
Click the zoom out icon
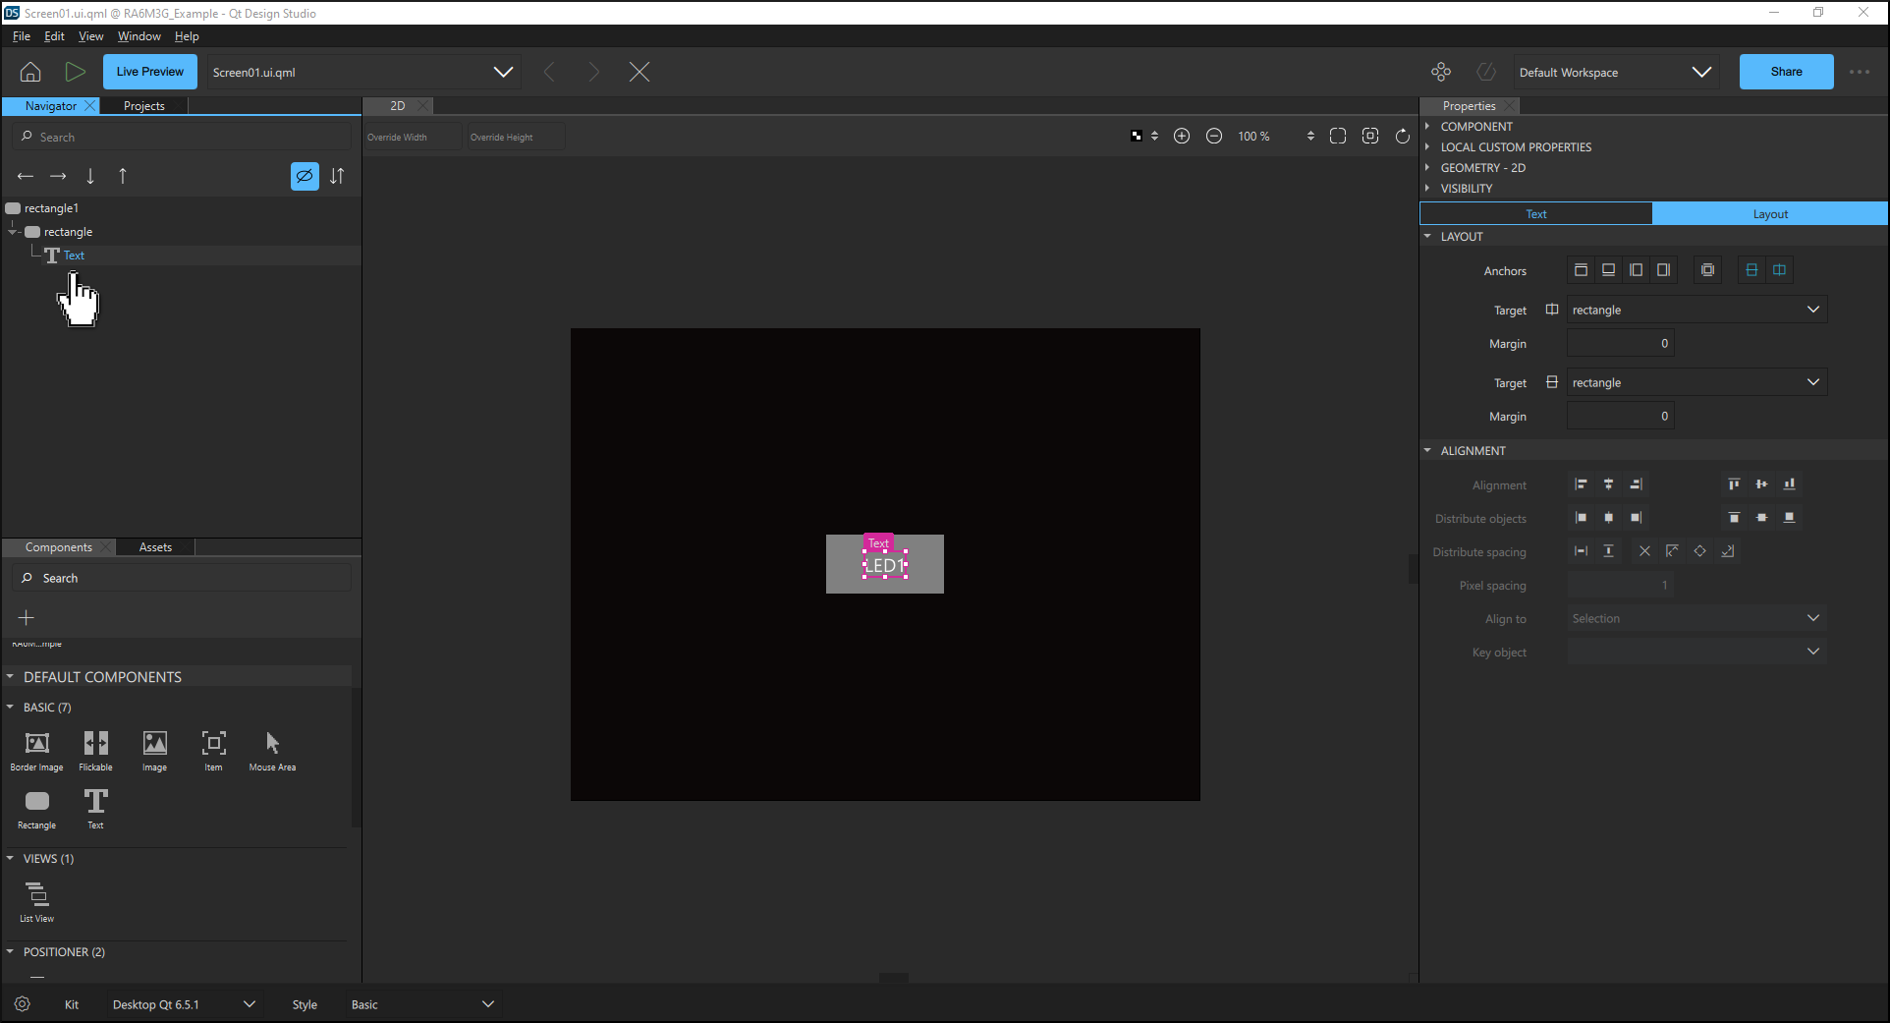1214,137
